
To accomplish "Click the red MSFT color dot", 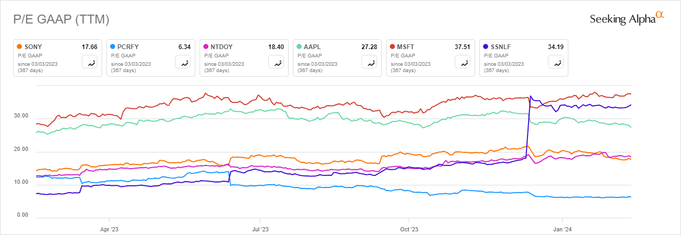I will [392, 46].
